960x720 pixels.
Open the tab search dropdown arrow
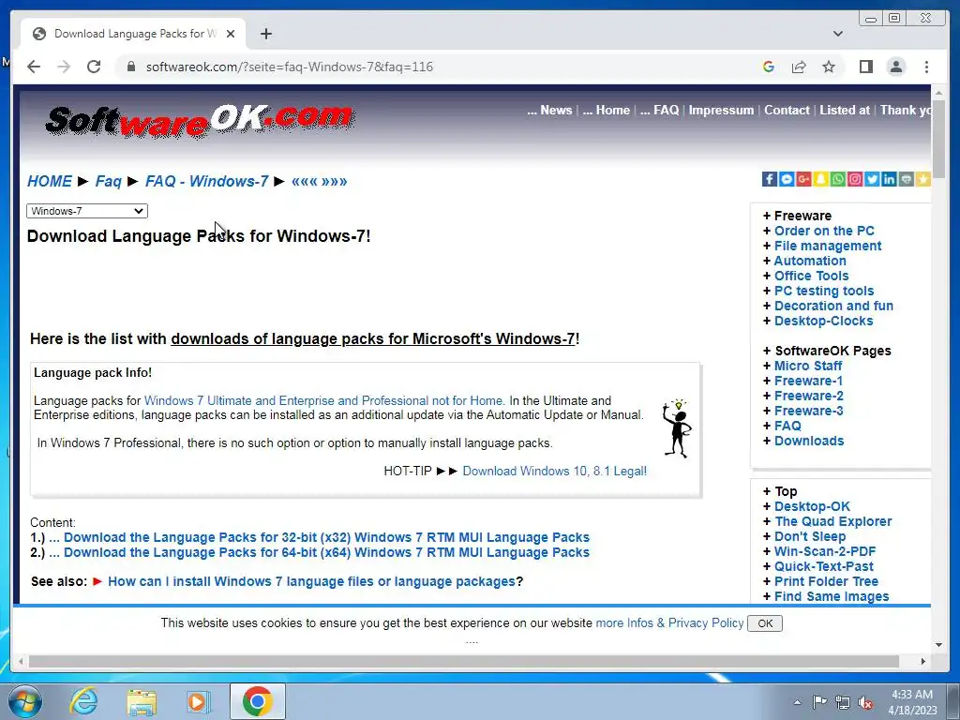click(837, 34)
